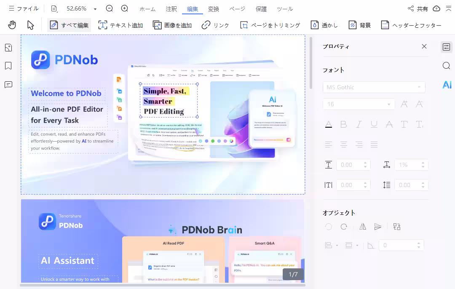Toggle underline text formatting
The width and height of the screenshot is (455, 289).
point(374,124)
